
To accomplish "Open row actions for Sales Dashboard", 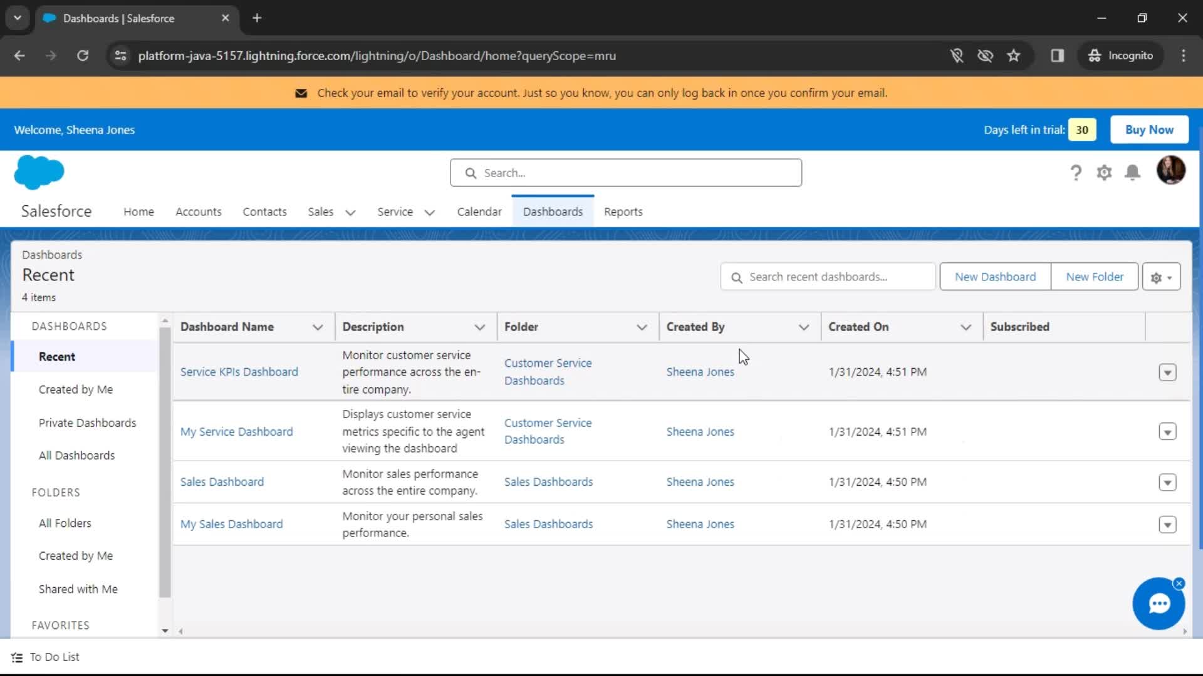I will point(1167,483).
